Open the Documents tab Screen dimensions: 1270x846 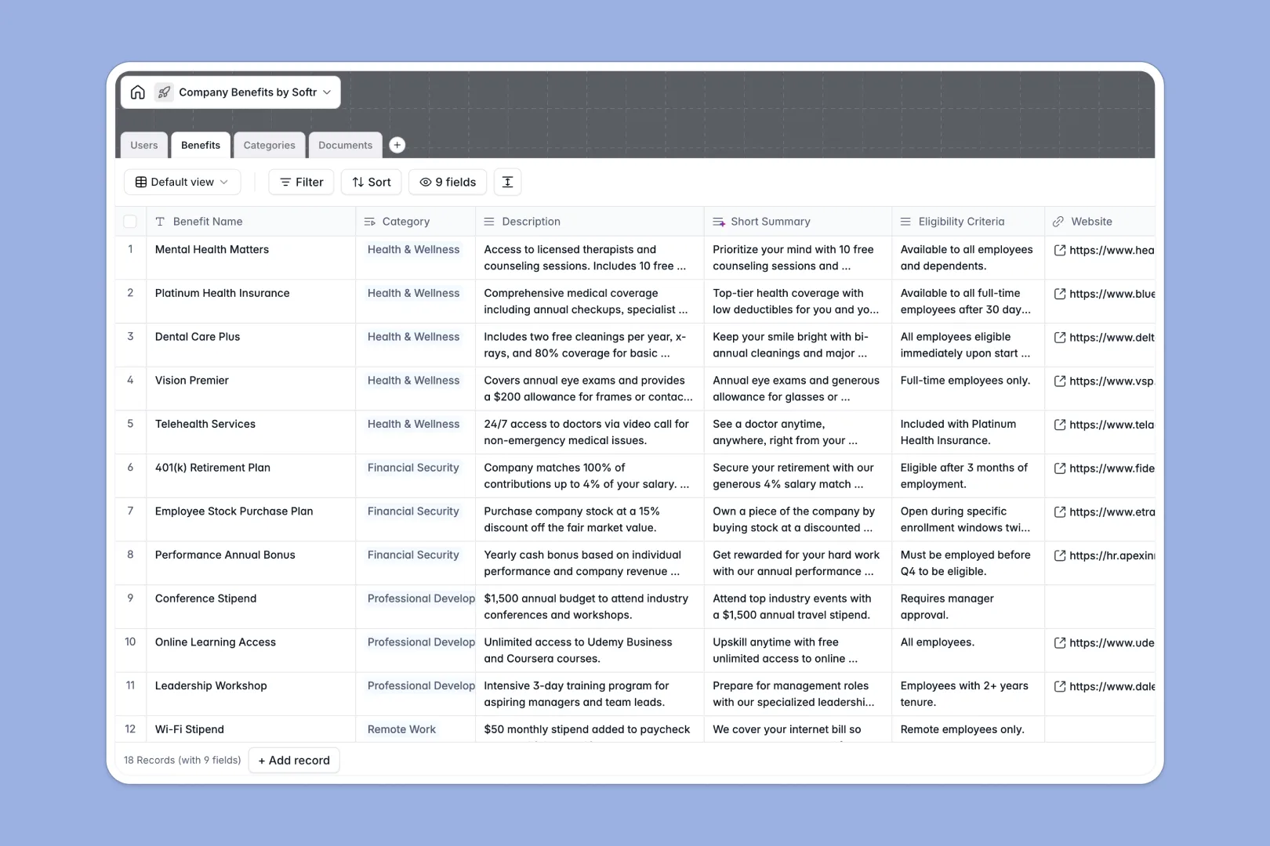point(345,145)
